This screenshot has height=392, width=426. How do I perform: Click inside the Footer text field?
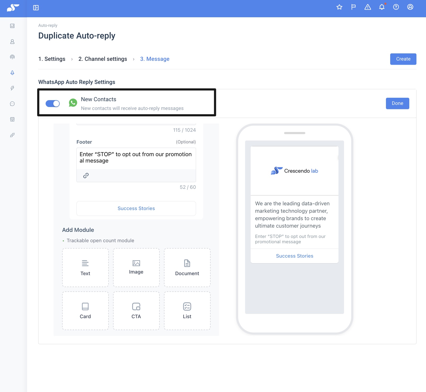coord(136,159)
